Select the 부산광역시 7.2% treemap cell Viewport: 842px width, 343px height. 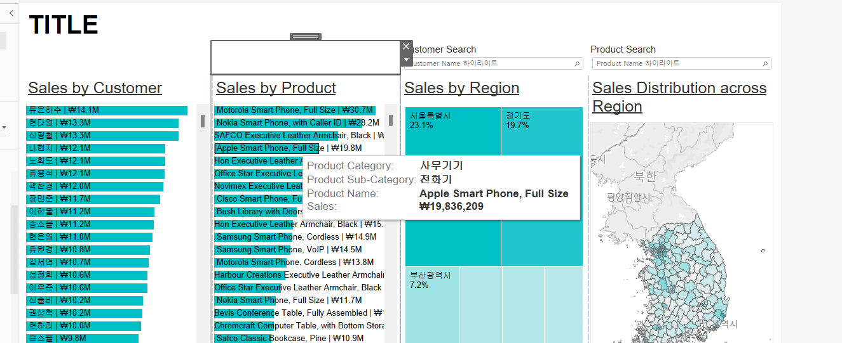432,305
